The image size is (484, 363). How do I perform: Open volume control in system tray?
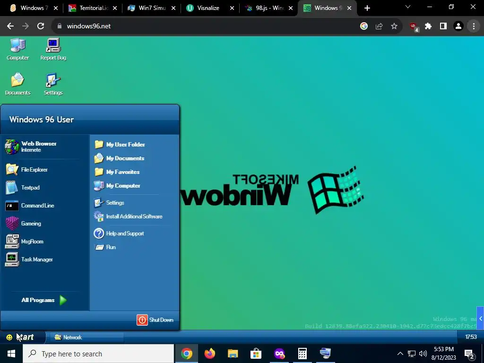(x=423, y=354)
